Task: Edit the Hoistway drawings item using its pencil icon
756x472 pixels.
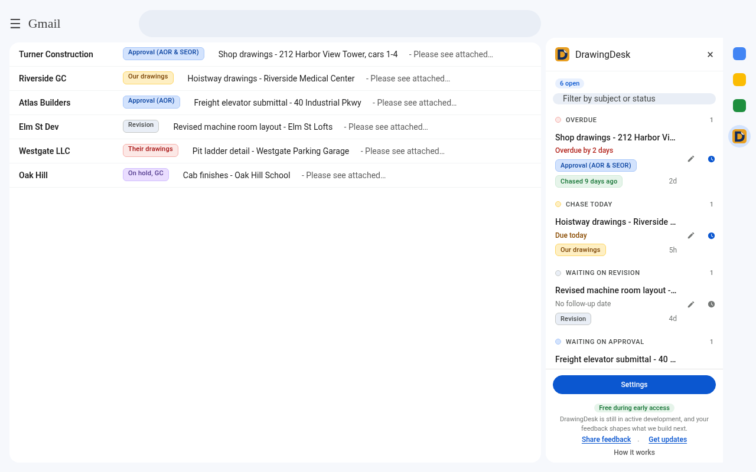Action: click(691, 235)
